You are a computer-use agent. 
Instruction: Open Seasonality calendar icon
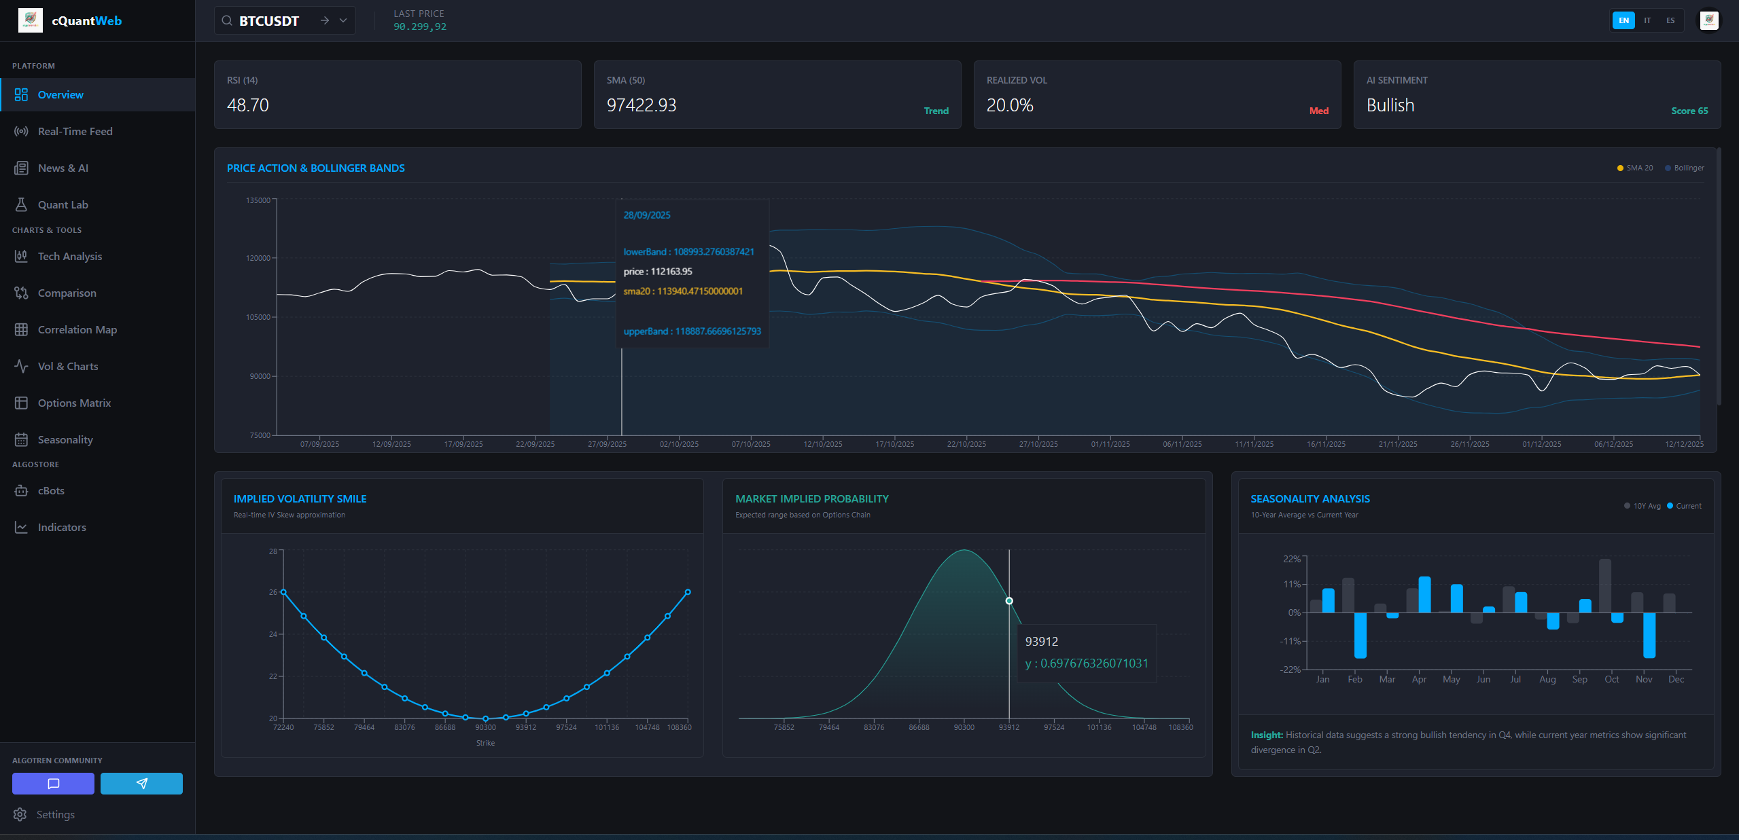[21, 439]
